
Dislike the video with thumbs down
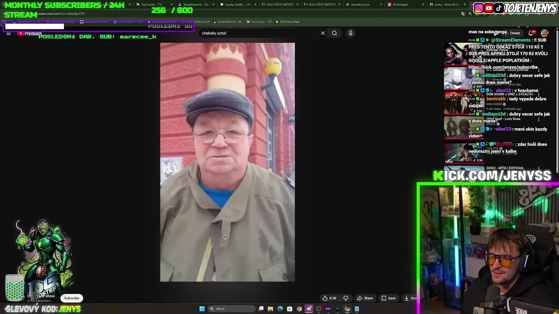[346, 298]
